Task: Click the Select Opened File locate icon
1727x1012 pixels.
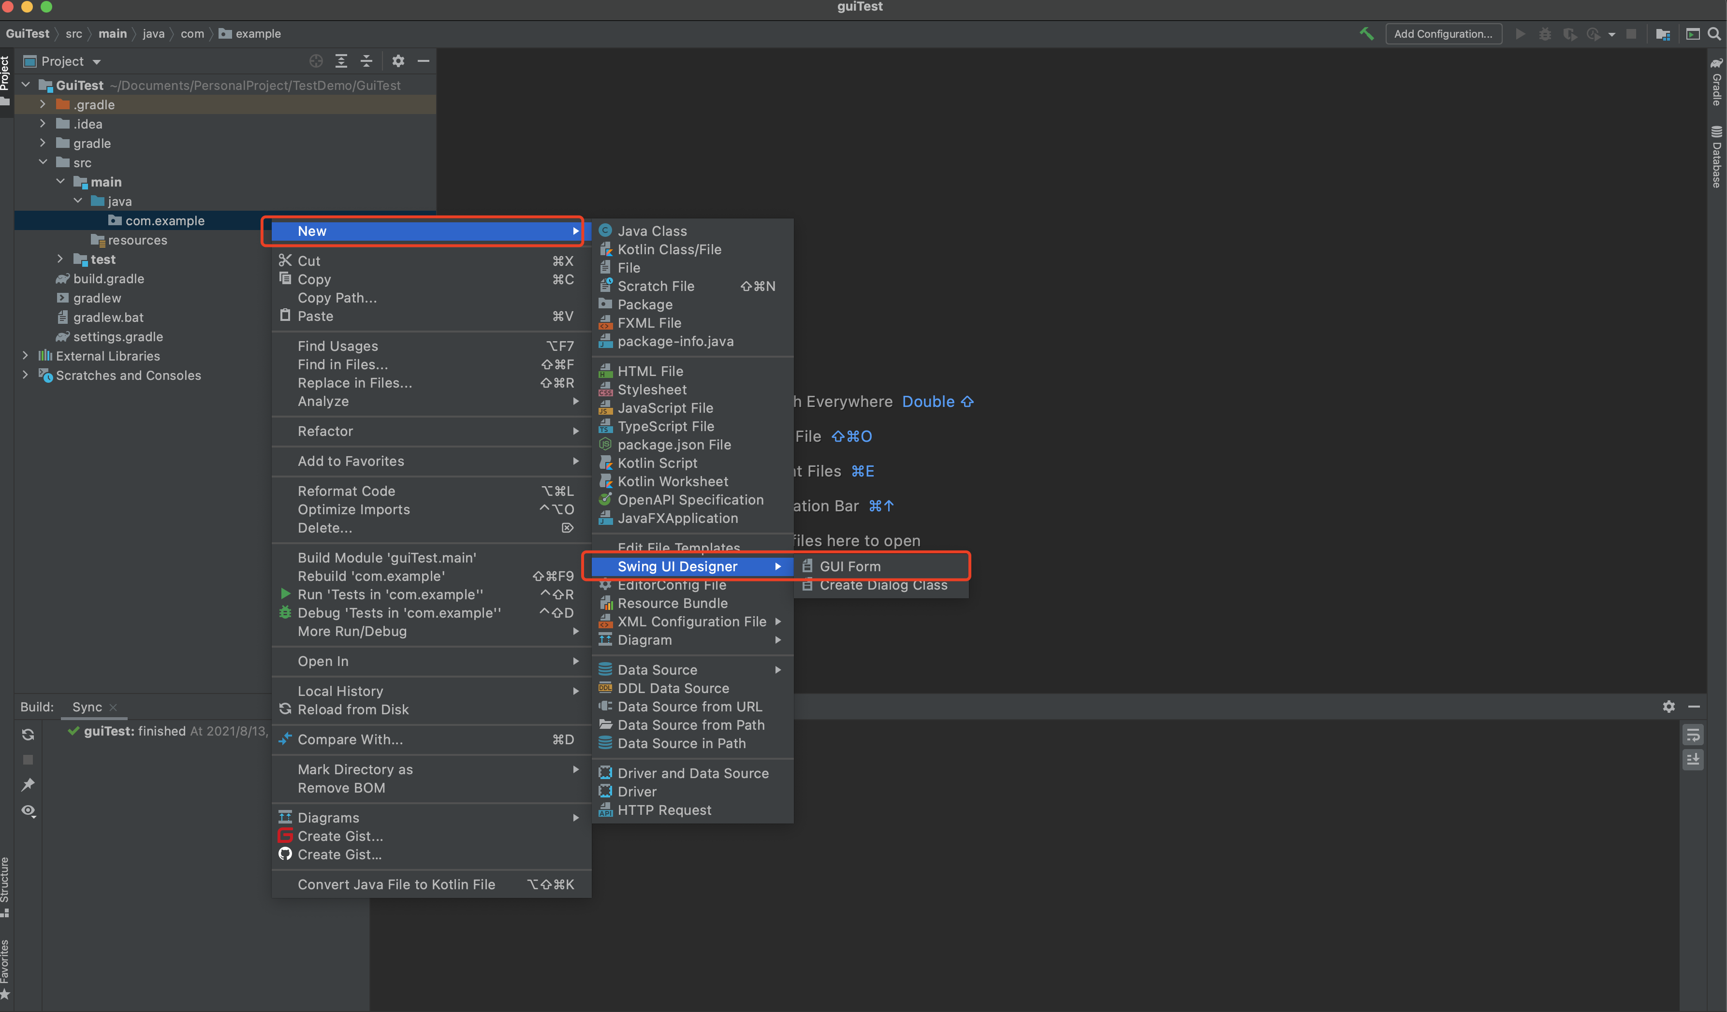Action: (x=316, y=61)
